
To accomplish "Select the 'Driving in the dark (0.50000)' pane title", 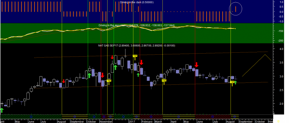I will click(137, 2).
